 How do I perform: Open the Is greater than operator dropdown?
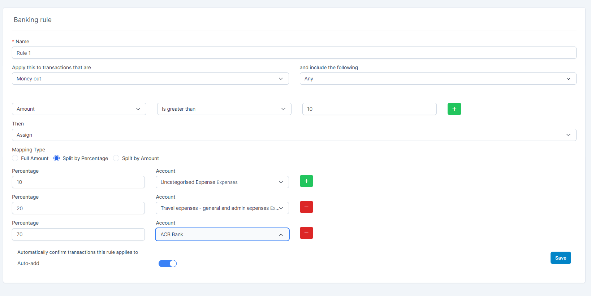224,109
